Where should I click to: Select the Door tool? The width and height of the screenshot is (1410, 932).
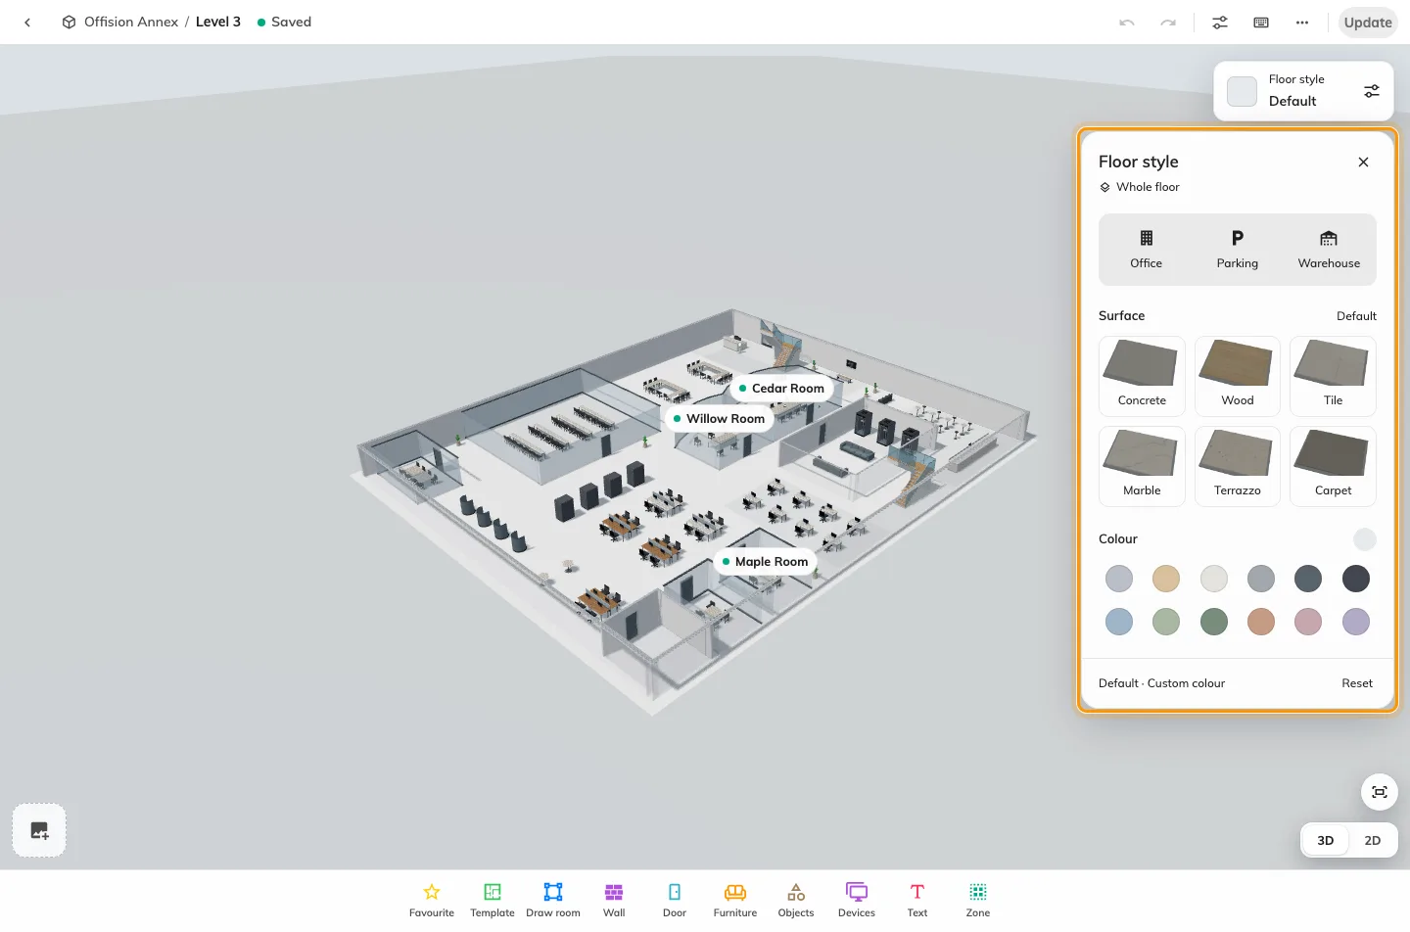click(x=675, y=900)
